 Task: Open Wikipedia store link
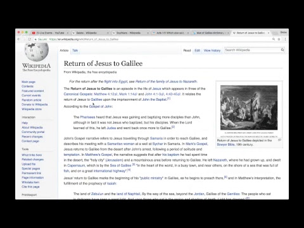[x=32, y=109]
